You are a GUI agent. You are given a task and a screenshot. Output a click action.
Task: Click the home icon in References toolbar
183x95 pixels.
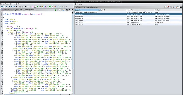168,7
